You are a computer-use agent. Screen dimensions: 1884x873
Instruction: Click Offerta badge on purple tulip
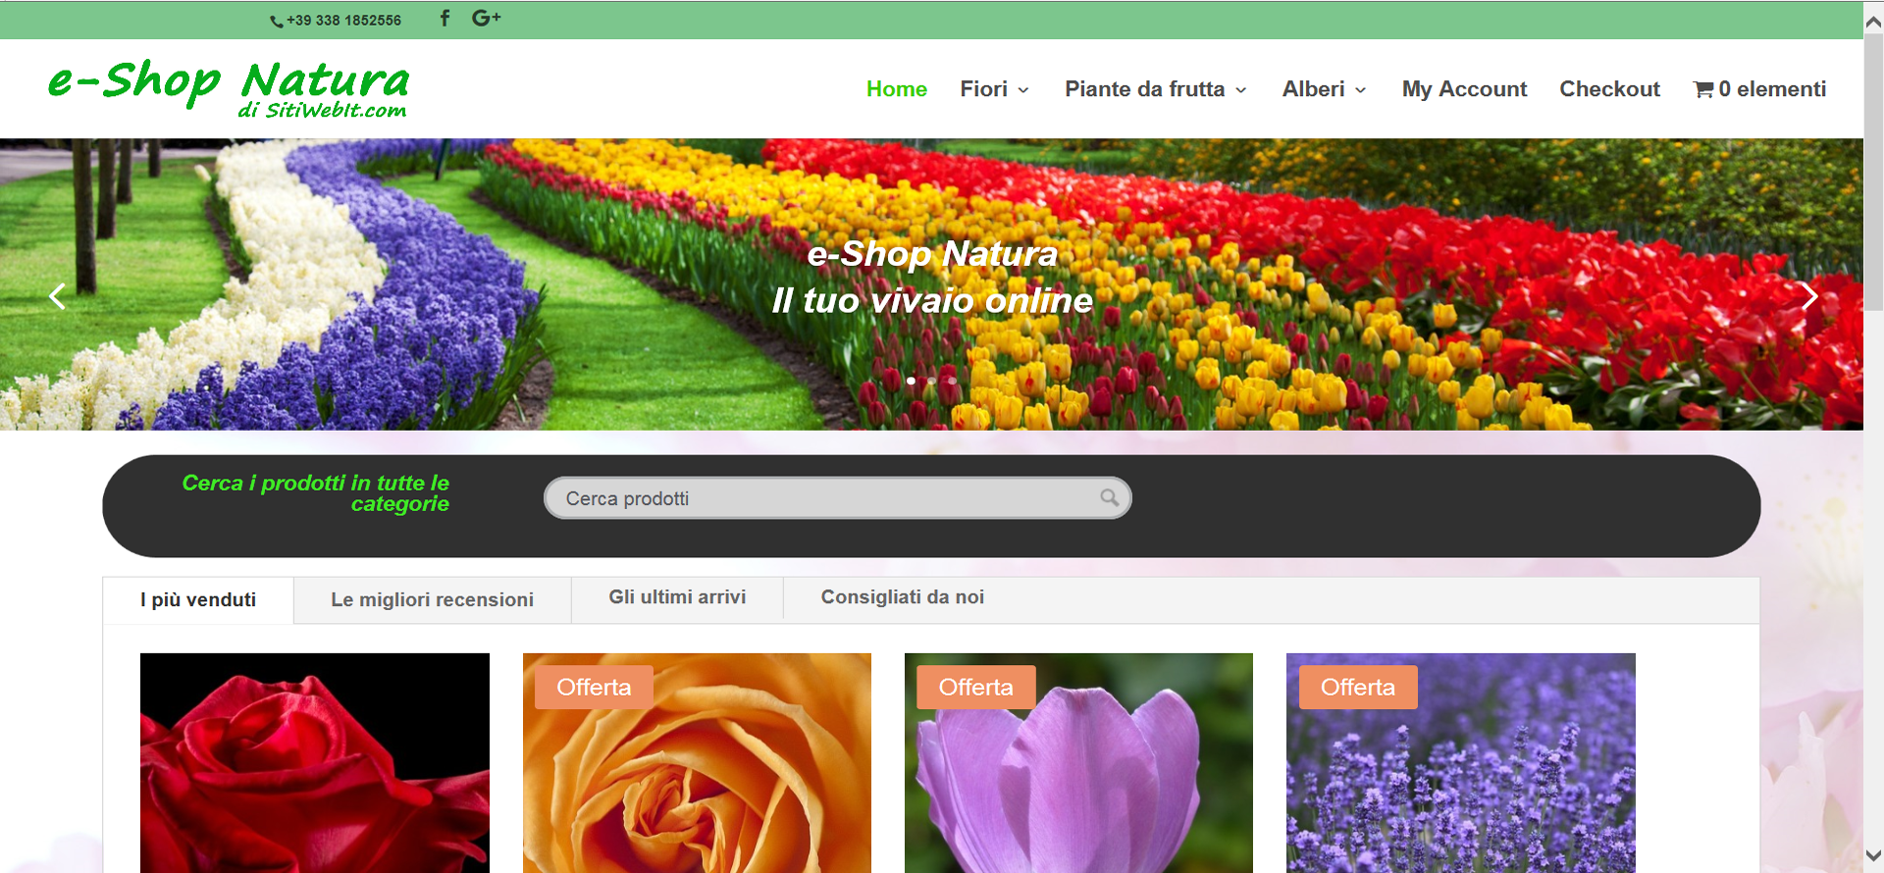pos(975,688)
